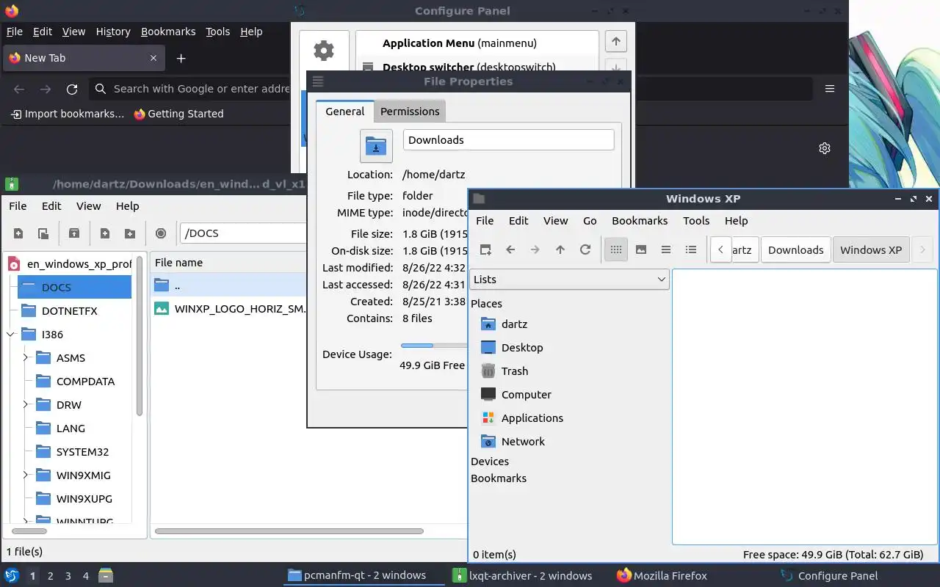Toggle icon view mode in file manager
The width and height of the screenshot is (940, 587).
616,249
